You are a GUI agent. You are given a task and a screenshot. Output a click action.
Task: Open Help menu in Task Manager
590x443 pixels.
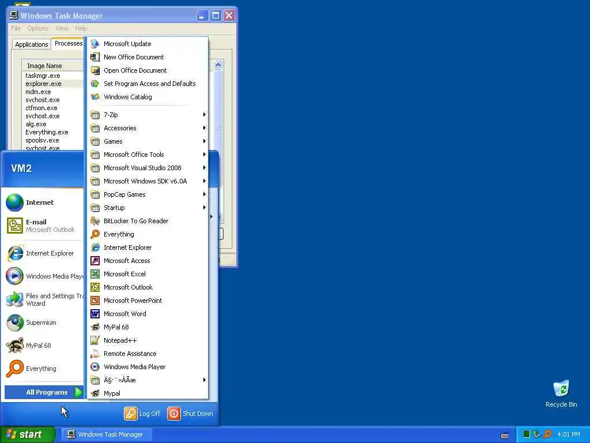point(81,28)
